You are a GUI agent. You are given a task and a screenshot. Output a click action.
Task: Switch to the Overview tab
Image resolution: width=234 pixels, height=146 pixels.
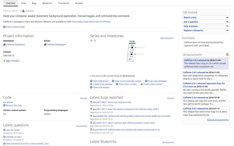click(11, 3)
